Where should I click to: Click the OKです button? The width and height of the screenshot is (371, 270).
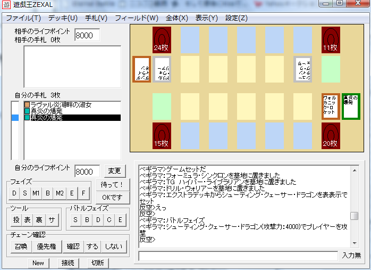pos(113,198)
